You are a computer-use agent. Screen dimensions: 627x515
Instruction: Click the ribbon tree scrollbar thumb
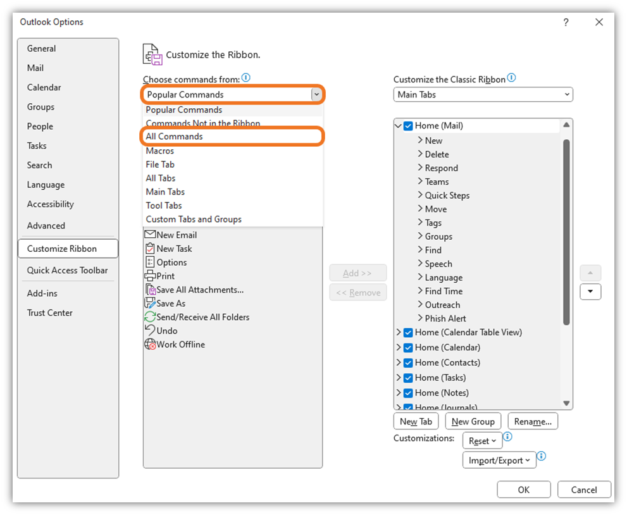(x=566, y=232)
